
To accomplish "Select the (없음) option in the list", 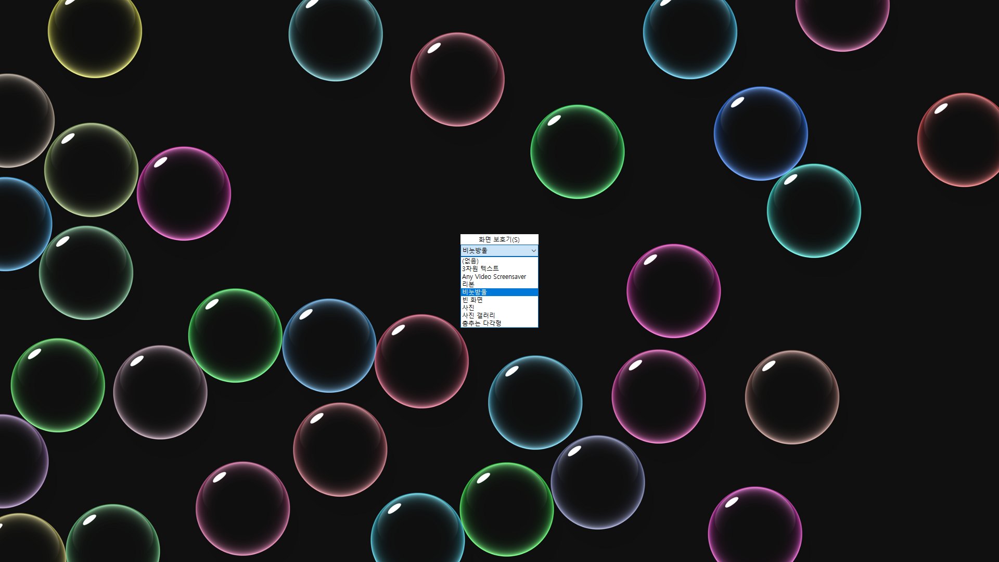I will pos(499,261).
